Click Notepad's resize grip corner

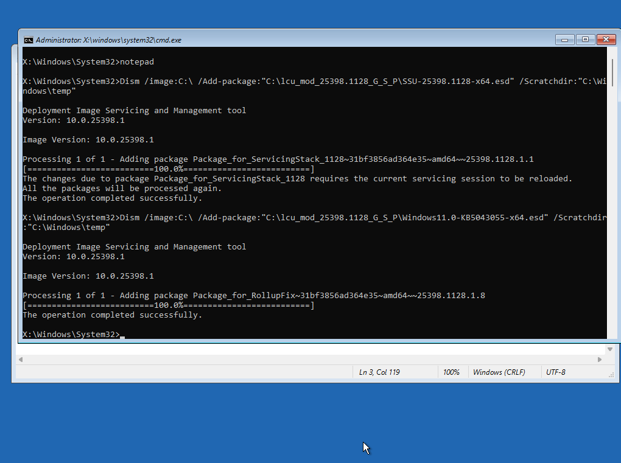(x=611, y=375)
